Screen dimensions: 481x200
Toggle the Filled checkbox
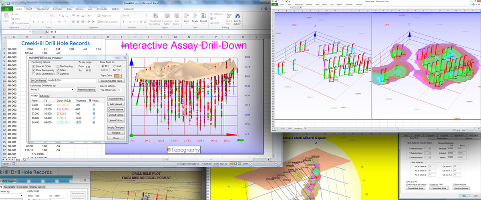coord(58,70)
